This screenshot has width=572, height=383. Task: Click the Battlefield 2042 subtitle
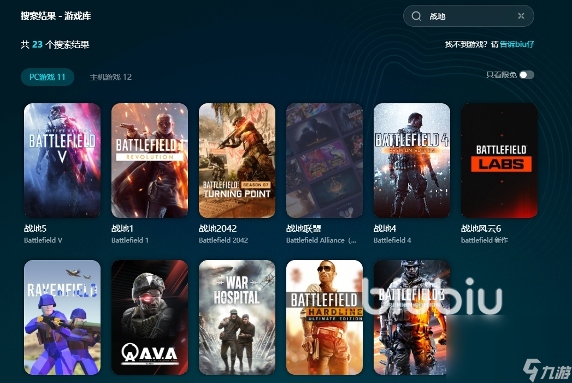(223, 240)
